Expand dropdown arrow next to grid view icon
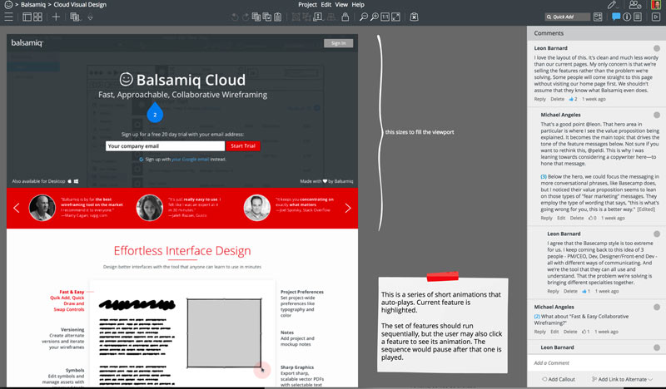Viewport: 666px width, 389px height. 90,17
